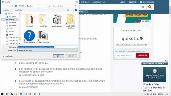
Task: Click the Back navigation arrow
Action: coord(3,6)
